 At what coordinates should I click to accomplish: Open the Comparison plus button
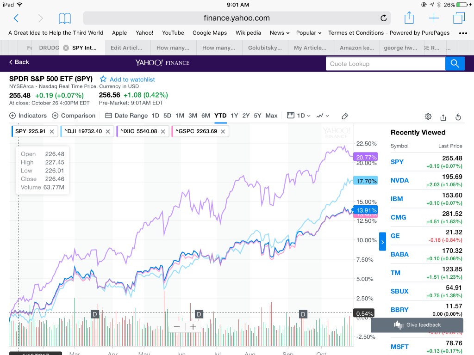tap(55, 116)
